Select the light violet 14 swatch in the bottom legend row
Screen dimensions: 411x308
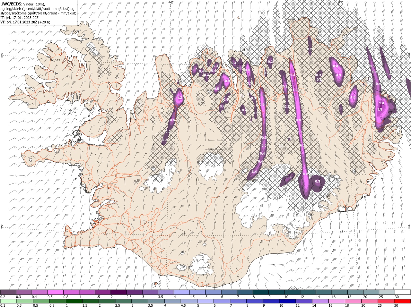[x=320, y=301]
